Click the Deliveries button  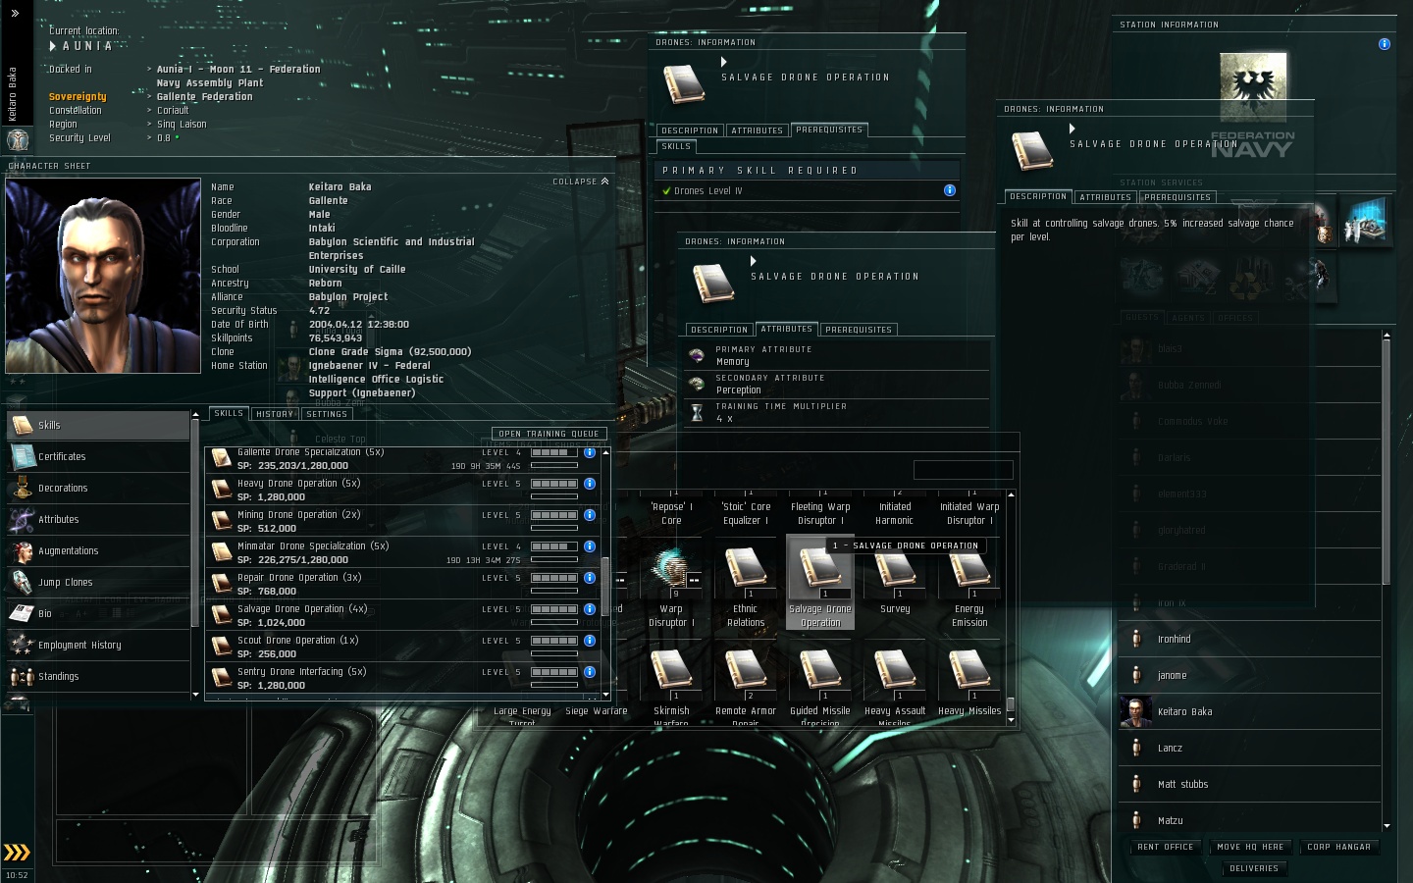coord(1254,868)
